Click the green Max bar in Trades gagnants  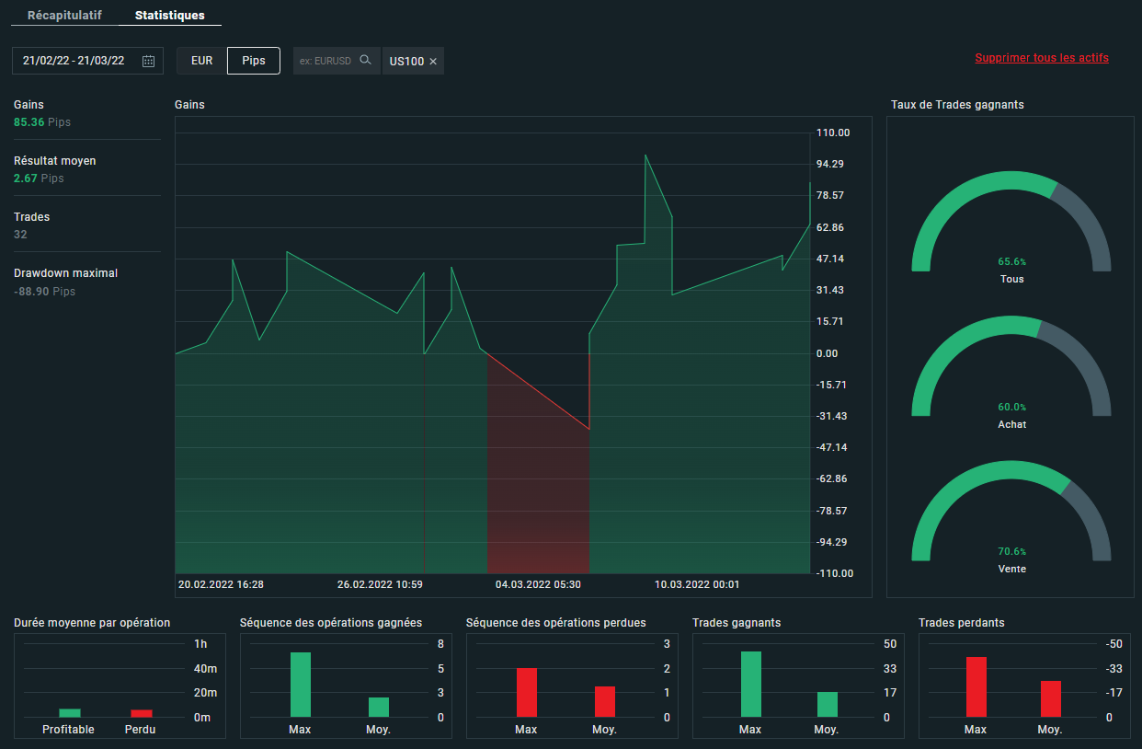(x=750, y=684)
